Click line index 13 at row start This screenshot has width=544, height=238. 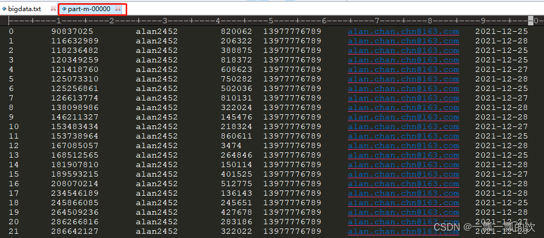[14, 155]
